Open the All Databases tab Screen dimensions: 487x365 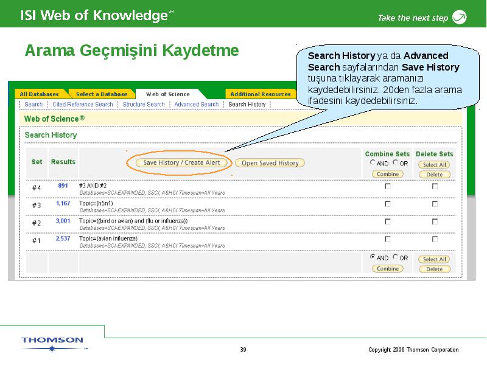point(40,94)
